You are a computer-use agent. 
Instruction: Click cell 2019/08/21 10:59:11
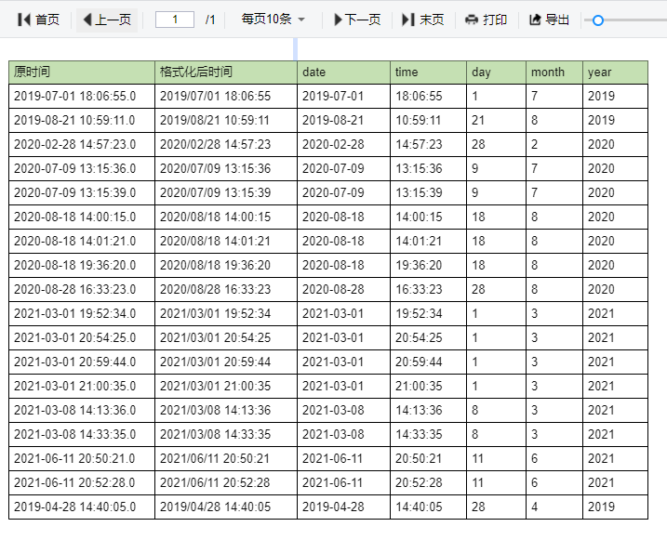point(226,120)
